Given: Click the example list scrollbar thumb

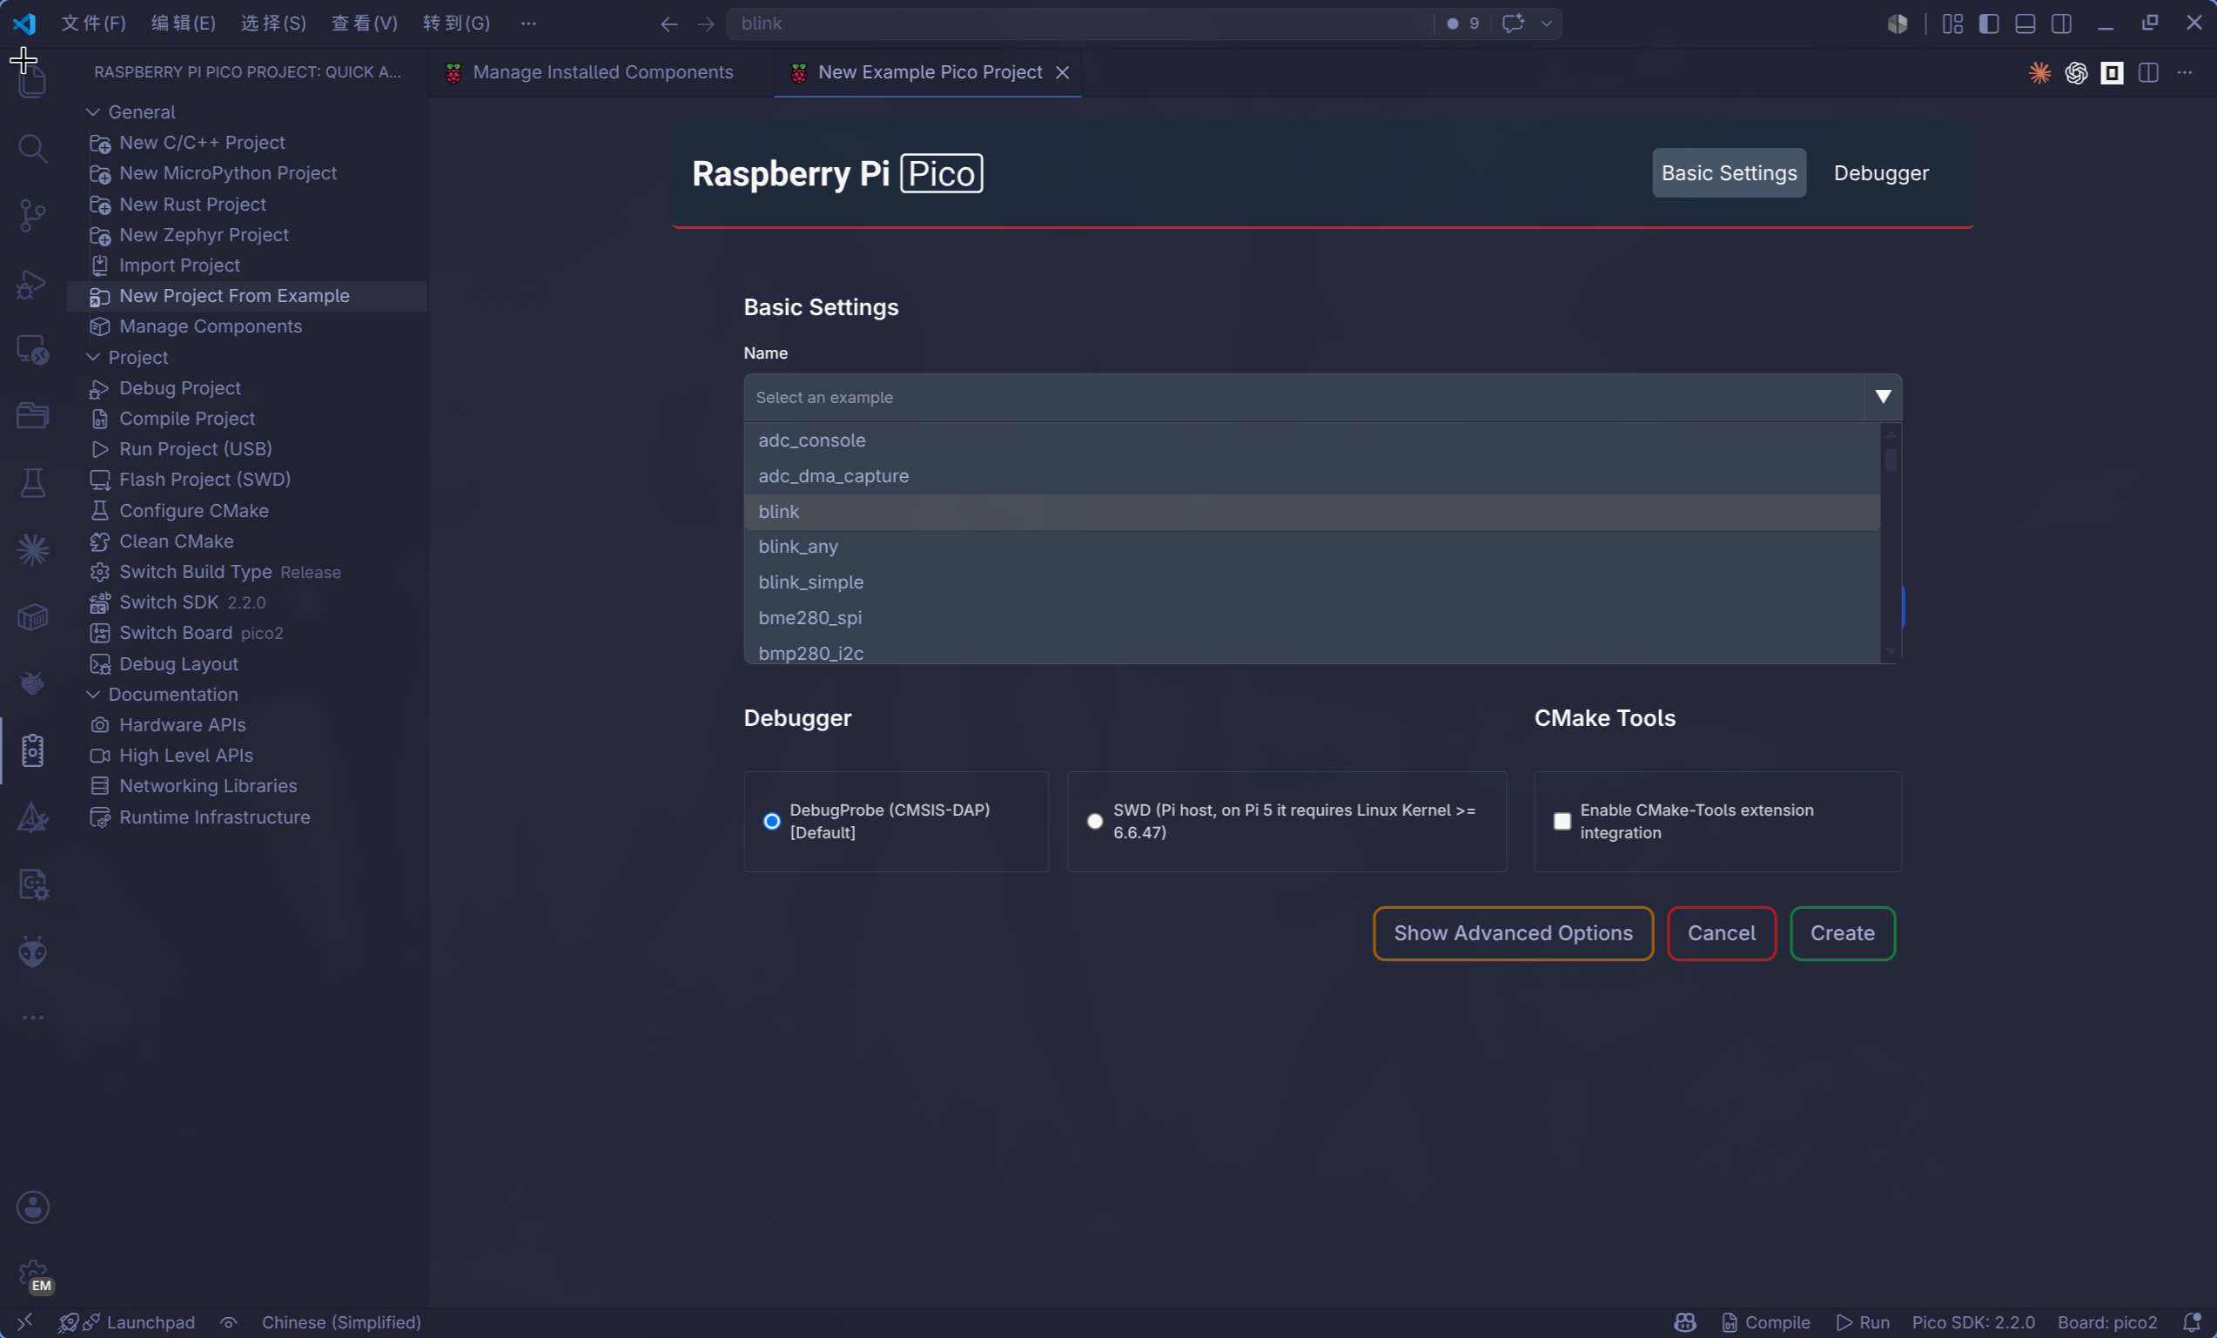Looking at the screenshot, I should tap(1891, 460).
